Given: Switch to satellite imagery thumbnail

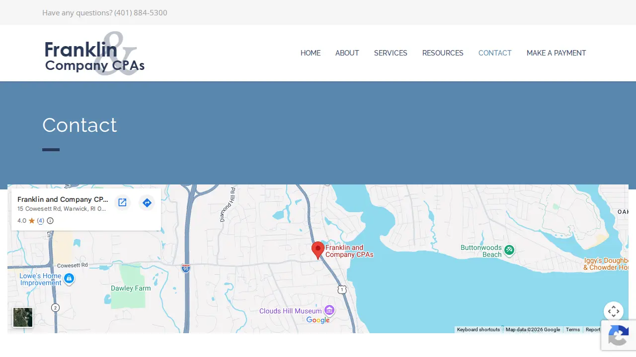Looking at the screenshot, I should coord(23,317).
